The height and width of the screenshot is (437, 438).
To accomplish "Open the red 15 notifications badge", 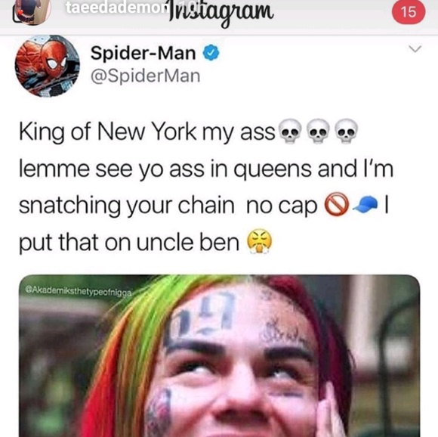I will click(409, 12).
